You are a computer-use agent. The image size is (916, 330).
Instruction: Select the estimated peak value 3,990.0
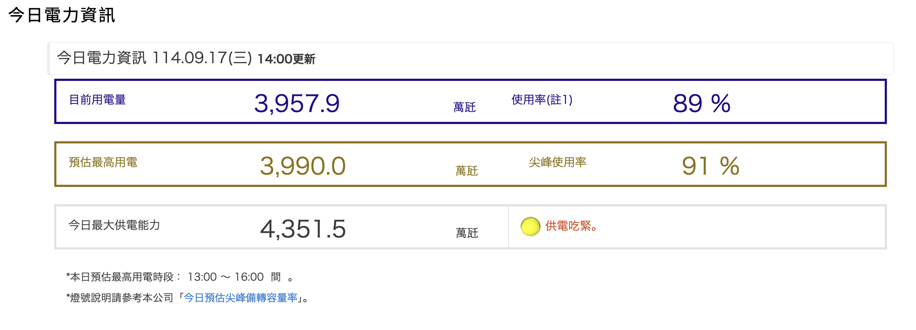[x=302, y=165]
